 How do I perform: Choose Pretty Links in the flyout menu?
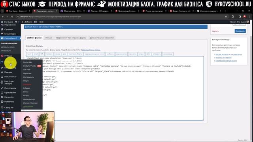pyautogui.click(x=28, y=62)
